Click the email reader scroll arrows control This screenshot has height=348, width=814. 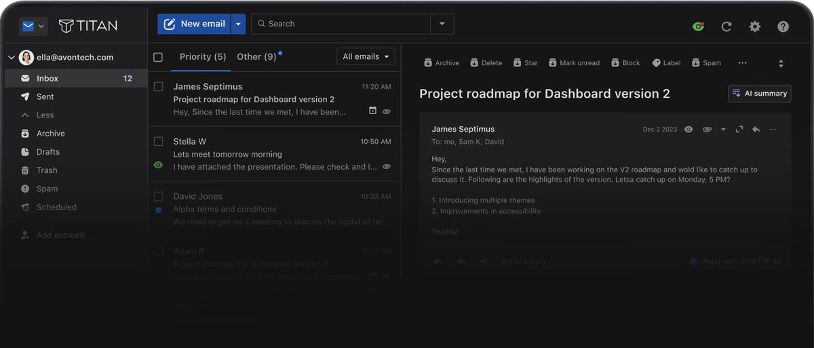click(781, 63)
